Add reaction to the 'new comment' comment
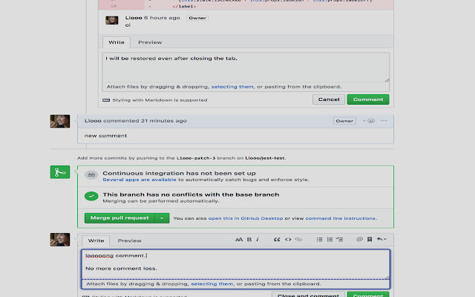The height and width of the screenshot is (297, 475). [369, 120]
